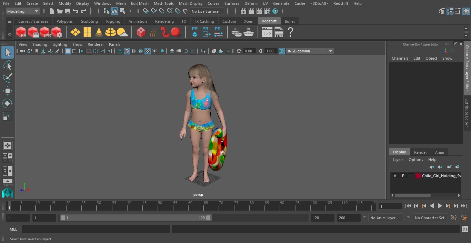
Task: Toggle layer visibility V for Child_Girl layer
Action: click(x=395, y=176)
